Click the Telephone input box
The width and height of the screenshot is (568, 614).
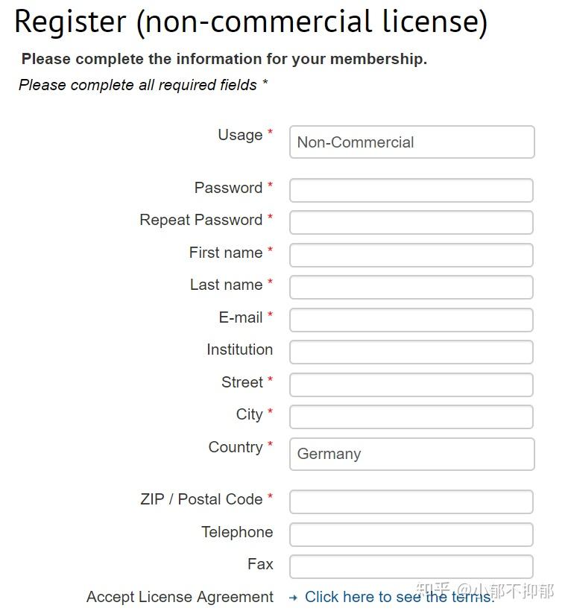click(x=411, y=534)
